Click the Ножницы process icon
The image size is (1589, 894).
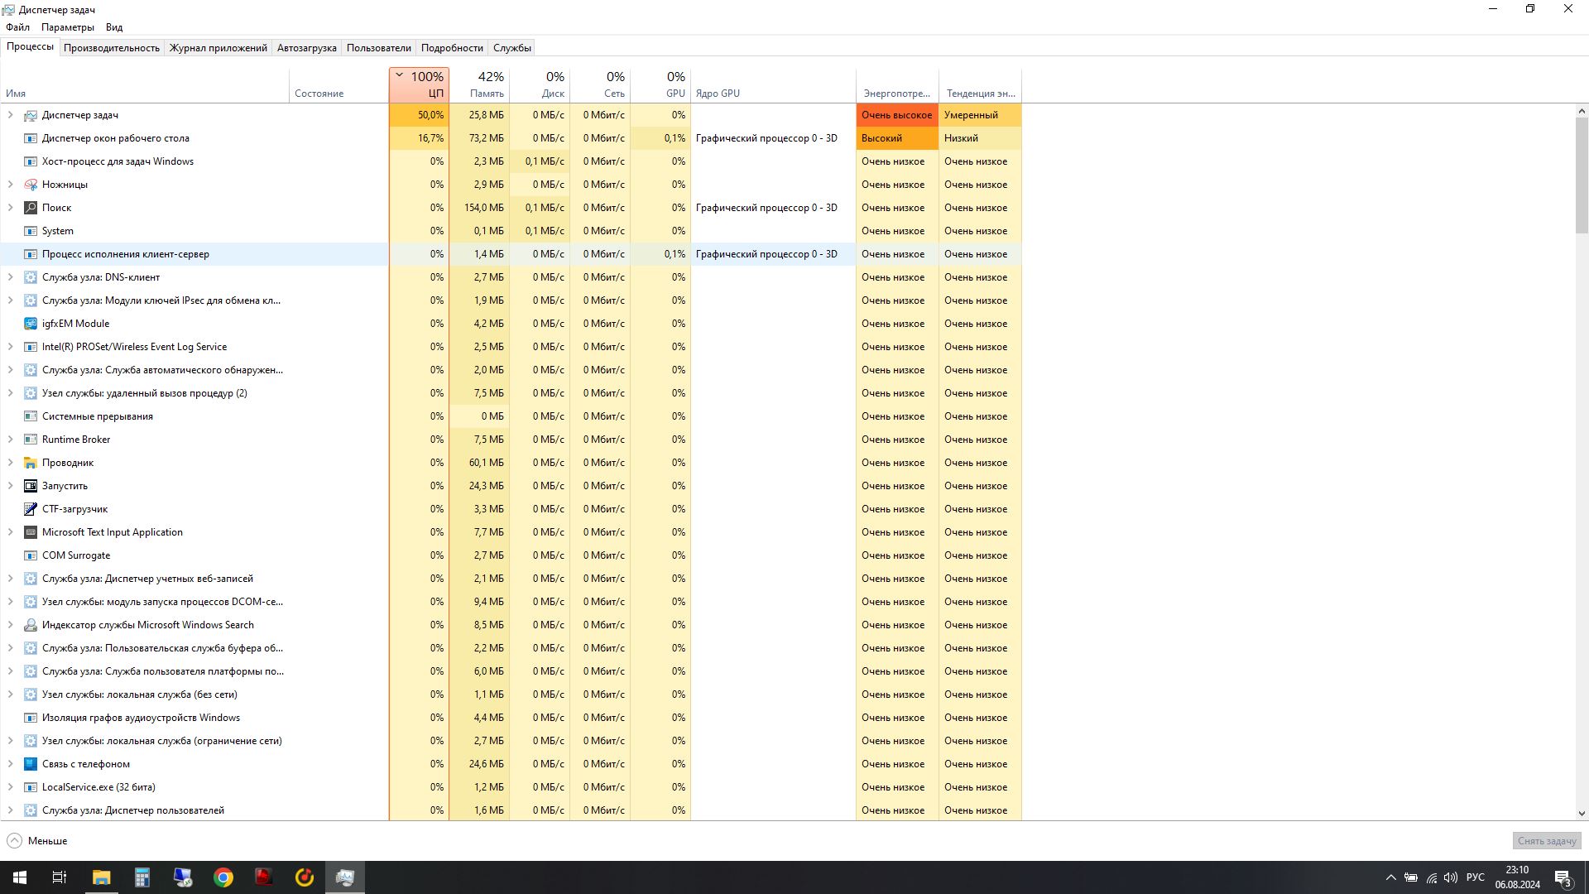[x=31, y=185]
